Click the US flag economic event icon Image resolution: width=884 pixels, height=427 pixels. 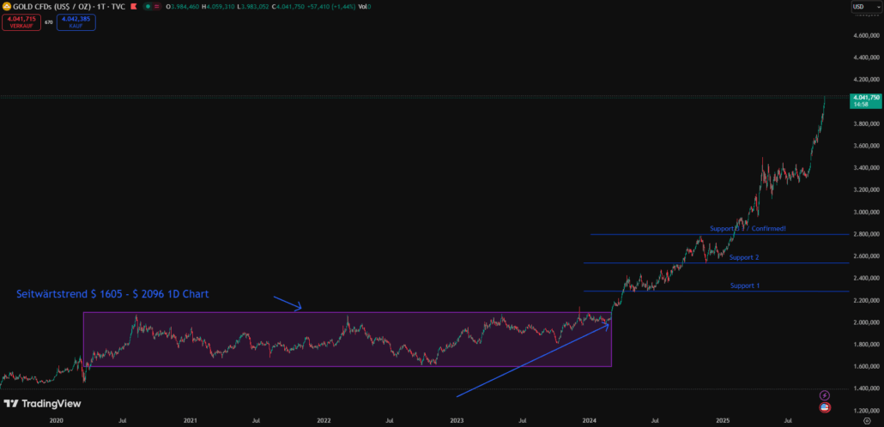(x=825, y=407)
